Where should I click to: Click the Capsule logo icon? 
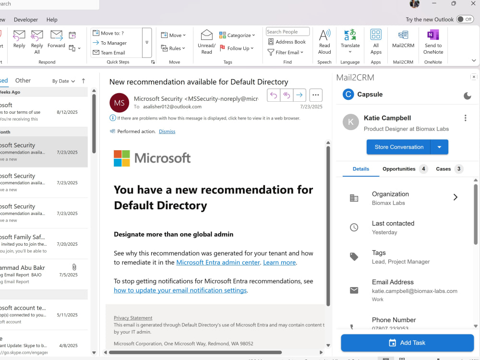click(348, 94)
